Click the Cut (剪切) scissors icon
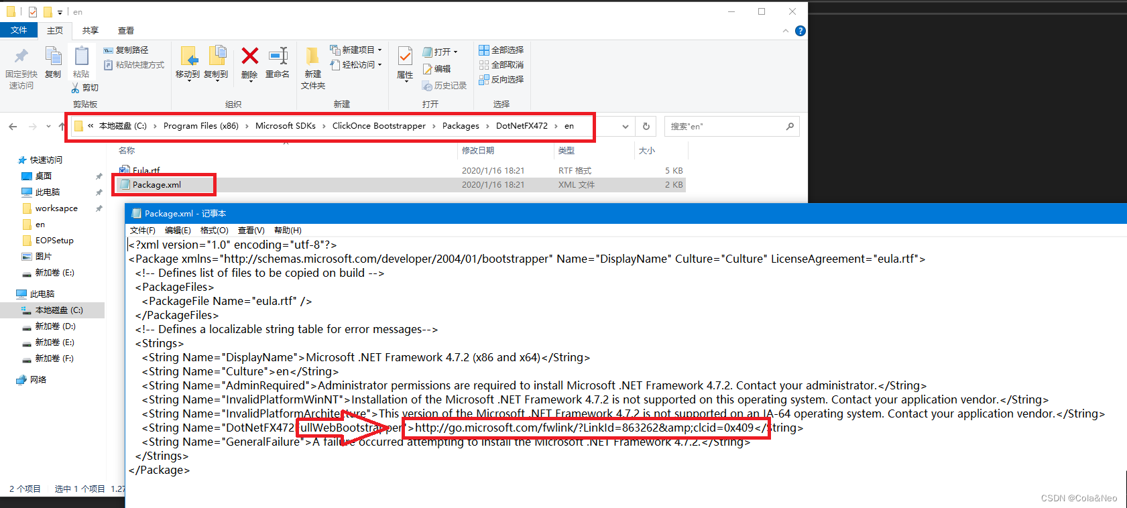The height and width of the screenshot is (508, 1127). pyautogui.click(x=75, y=88)
